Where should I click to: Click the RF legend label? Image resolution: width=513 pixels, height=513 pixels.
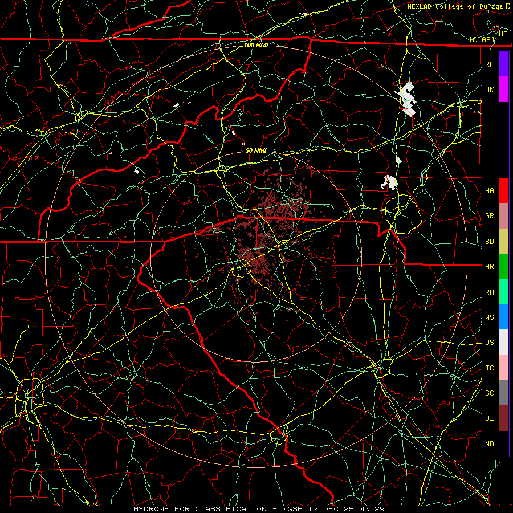tap(489, 64)
